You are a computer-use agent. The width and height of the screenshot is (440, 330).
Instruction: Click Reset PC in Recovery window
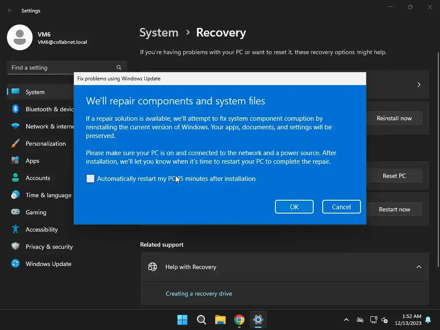(394, 176)
